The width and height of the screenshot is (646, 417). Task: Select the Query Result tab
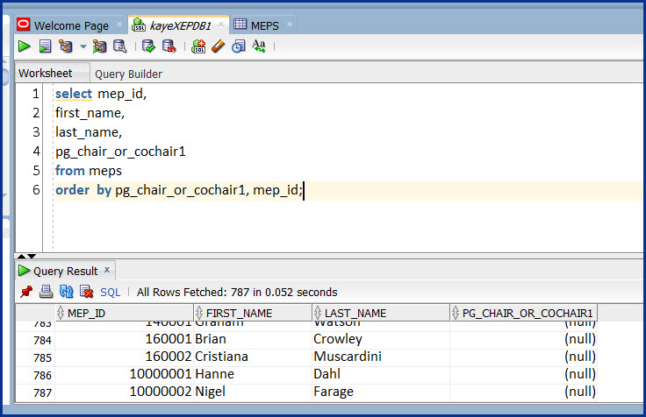point(65,271)
